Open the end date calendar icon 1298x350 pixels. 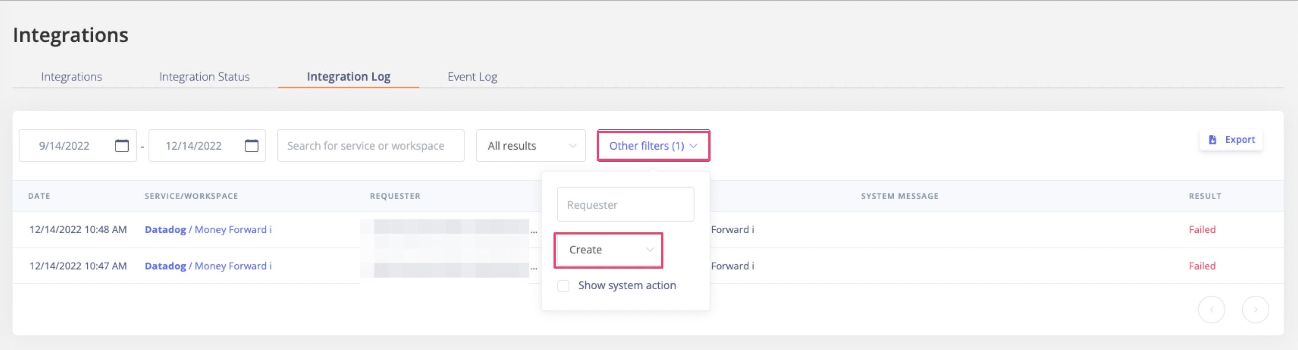[x=251, y=145]
